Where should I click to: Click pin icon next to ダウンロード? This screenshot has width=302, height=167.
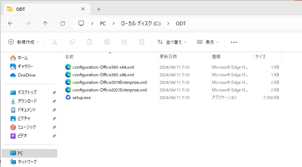coord(54,101)
